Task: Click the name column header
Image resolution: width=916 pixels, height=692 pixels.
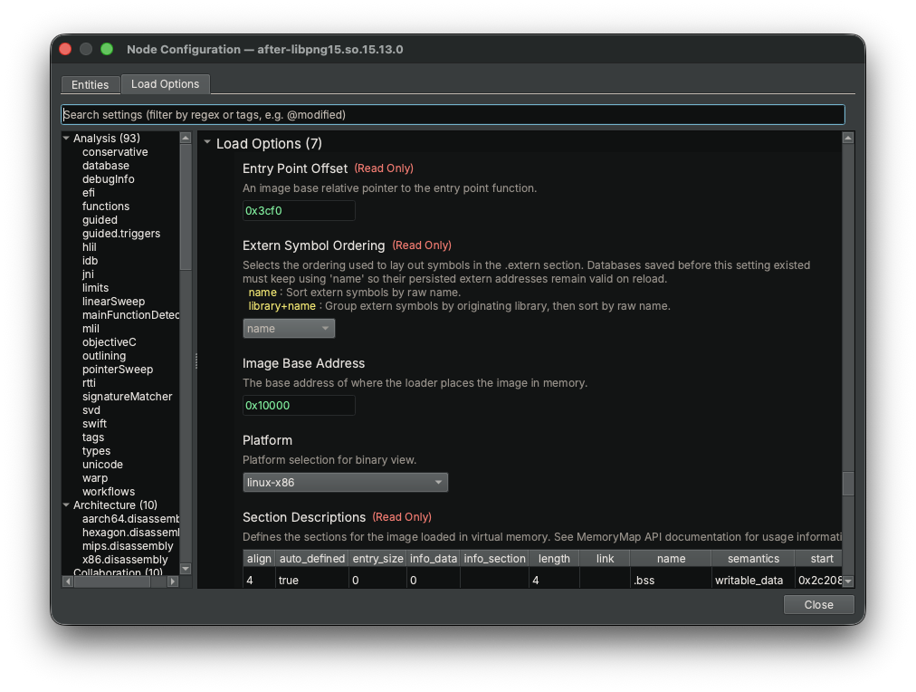Action: 671,558
